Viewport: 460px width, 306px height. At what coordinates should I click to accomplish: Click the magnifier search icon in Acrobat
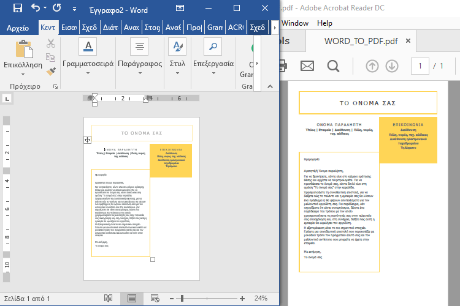[333, 66]
